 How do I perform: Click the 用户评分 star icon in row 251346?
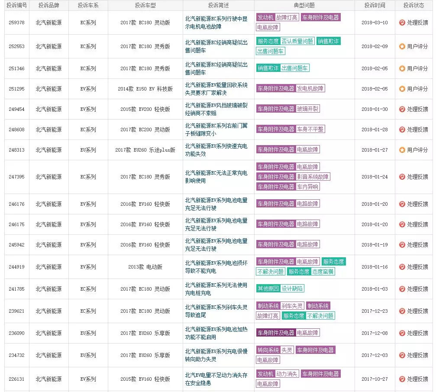tap(402, 68)
